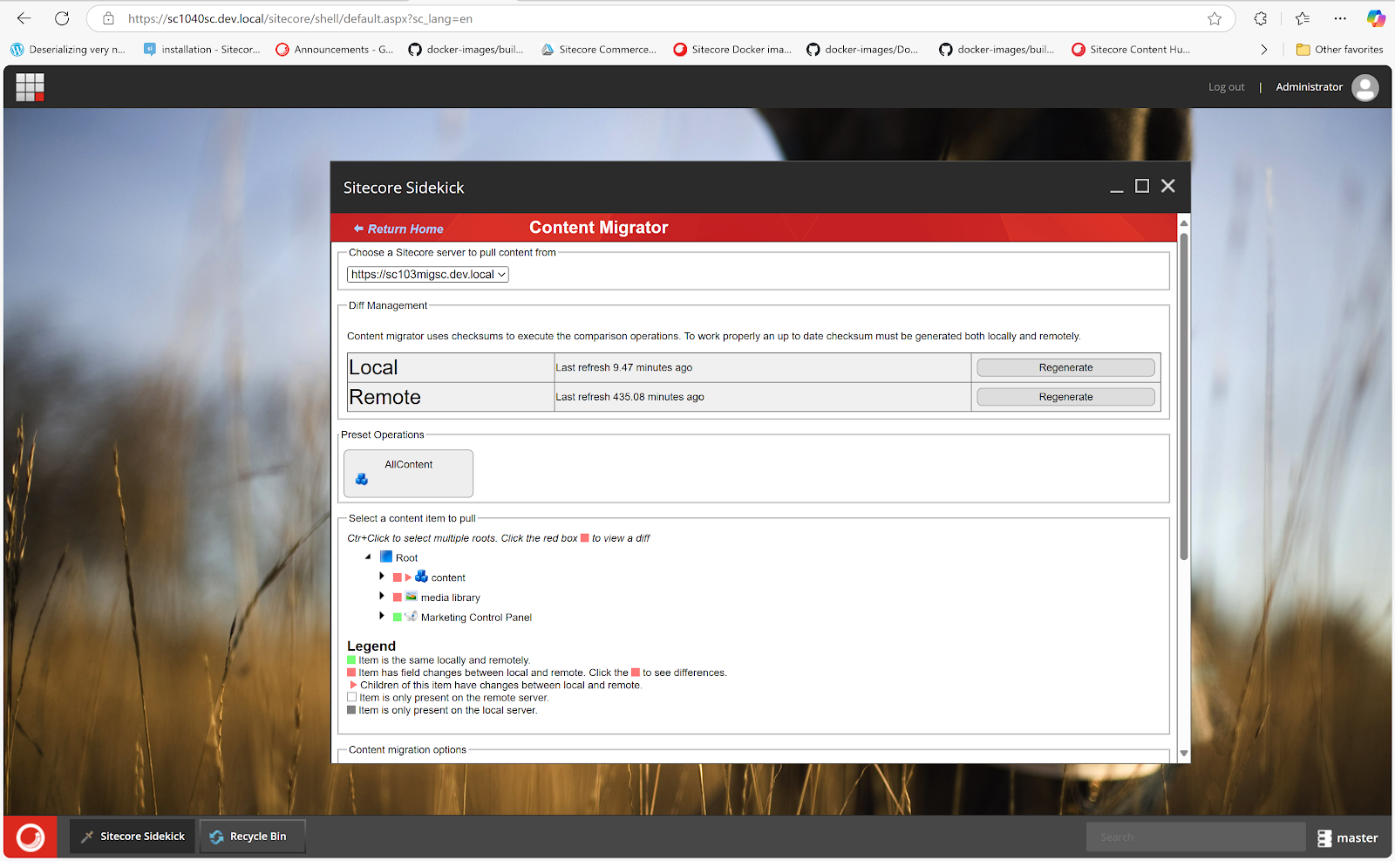This screenshot has height=861, width=1395.
Task: Click the red arrow next to content
Action: [407, 577]
